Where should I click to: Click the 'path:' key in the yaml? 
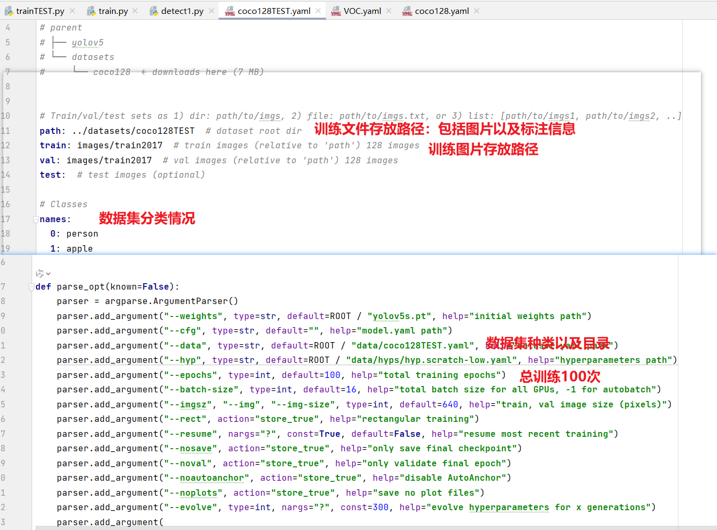click(x=52, y=131)
